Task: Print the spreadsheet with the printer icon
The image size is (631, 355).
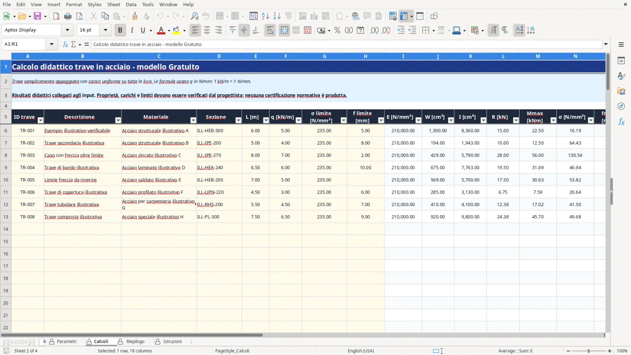Action: tap(68, 16)
